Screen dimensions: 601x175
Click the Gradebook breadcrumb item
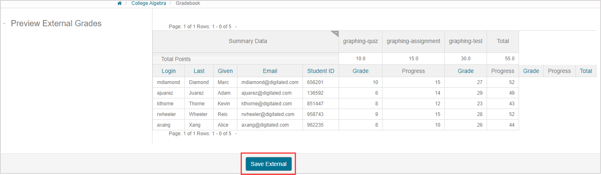point(188,3)
